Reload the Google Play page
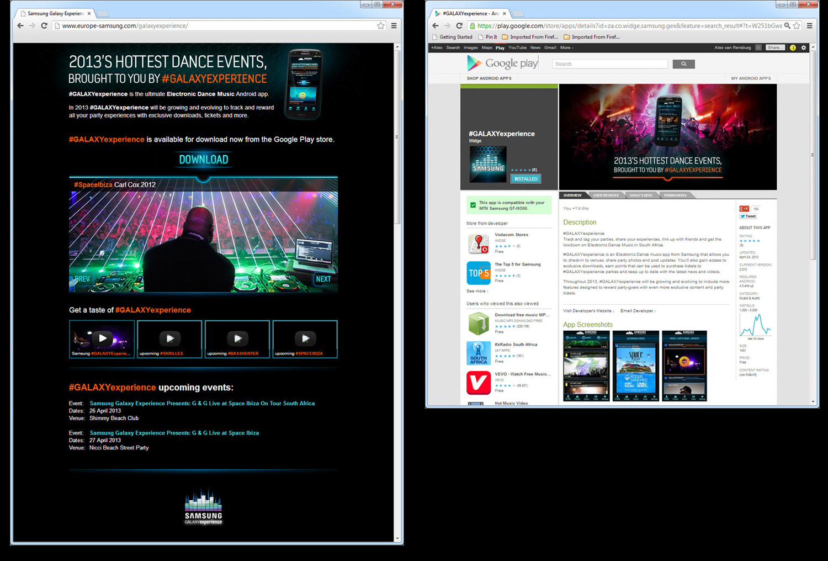828x561 pixels. 459,25
